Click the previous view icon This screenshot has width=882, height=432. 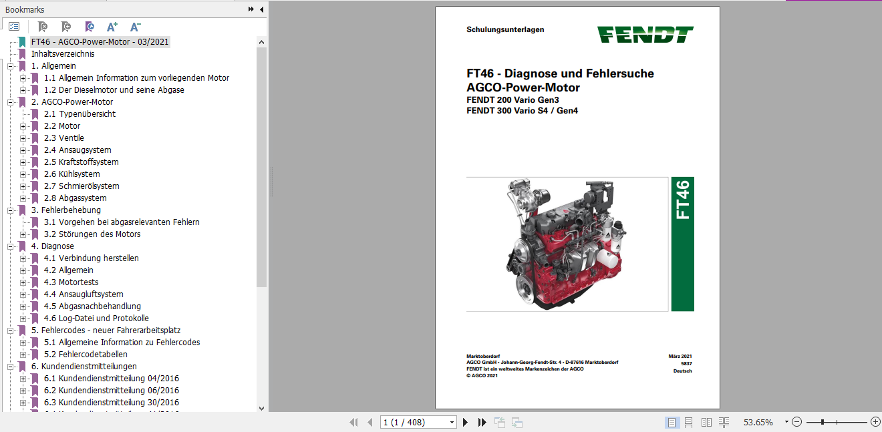(x=500, y=422)
